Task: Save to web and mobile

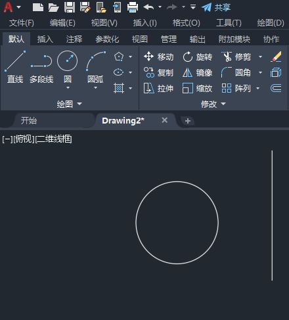Action: 117,7
